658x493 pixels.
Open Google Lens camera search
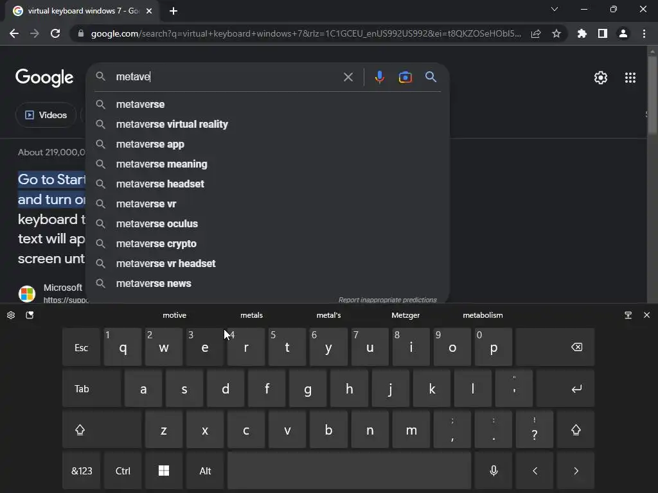[405, 77]
